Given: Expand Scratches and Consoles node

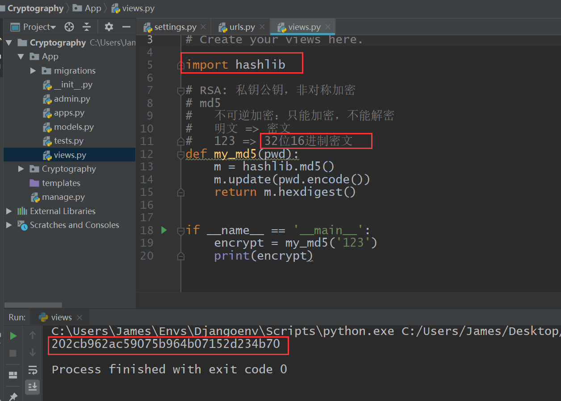Looking at the screenshot, I should pos(9,225).
